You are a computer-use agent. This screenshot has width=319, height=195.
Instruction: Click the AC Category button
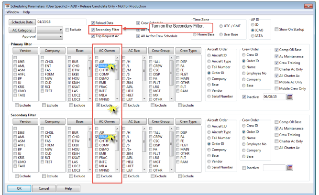(22, 30)
